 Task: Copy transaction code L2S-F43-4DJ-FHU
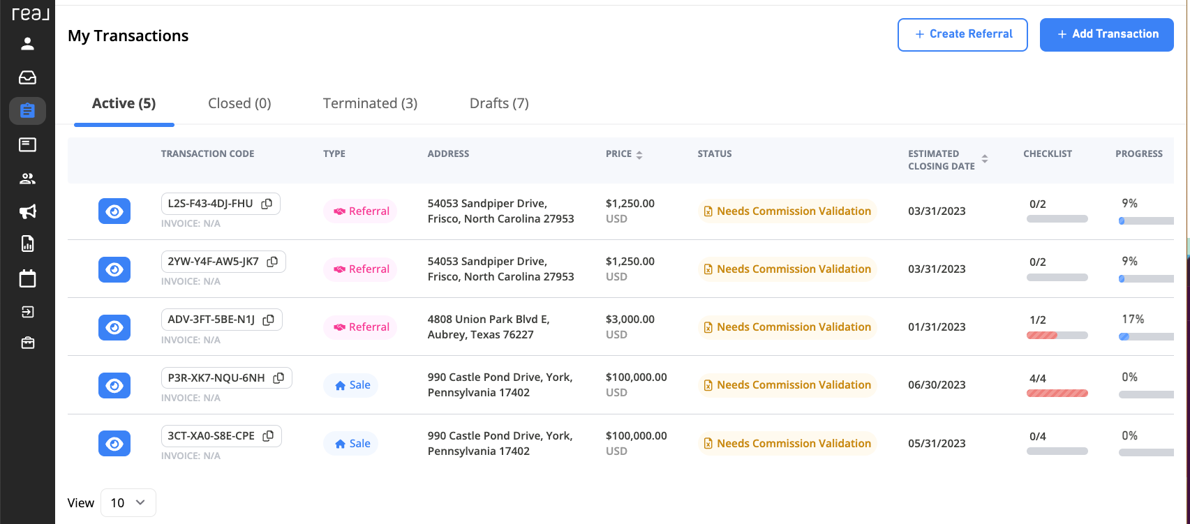(x=267, y=204)
